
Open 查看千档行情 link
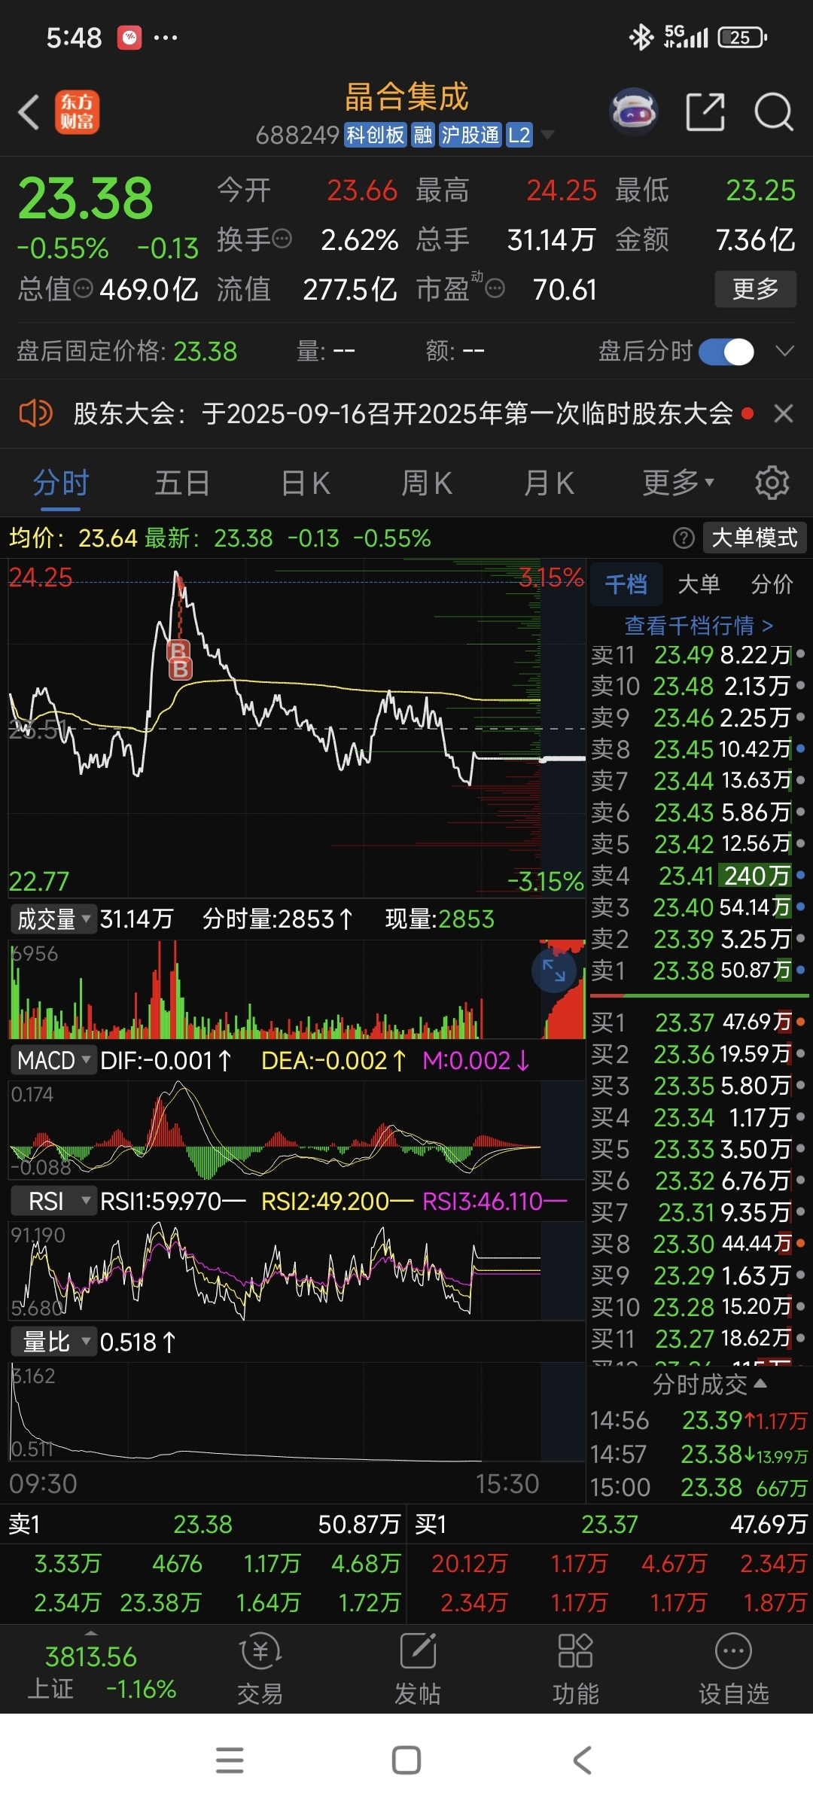click(x=699, y=625)
